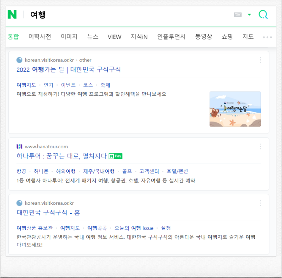Open the 여행가는달 beach thumbnail image
282x278 pixels.
[x=235, y=109]
